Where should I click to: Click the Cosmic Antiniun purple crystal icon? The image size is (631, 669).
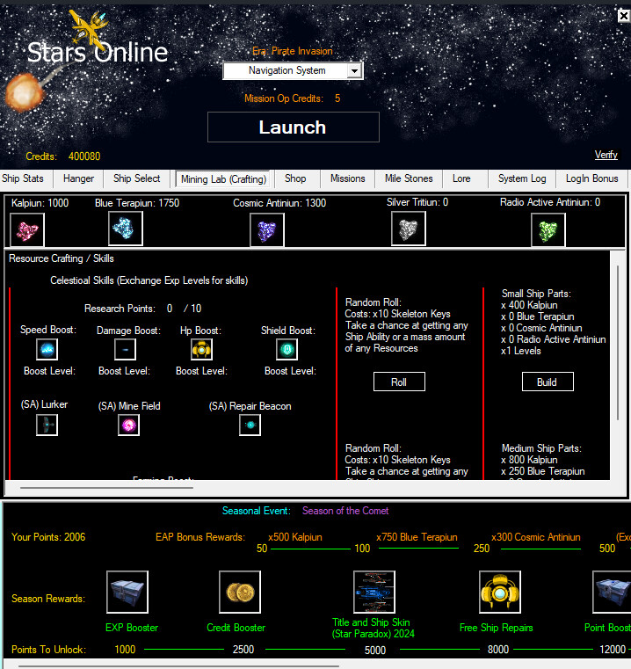click(x=267, y=229)
